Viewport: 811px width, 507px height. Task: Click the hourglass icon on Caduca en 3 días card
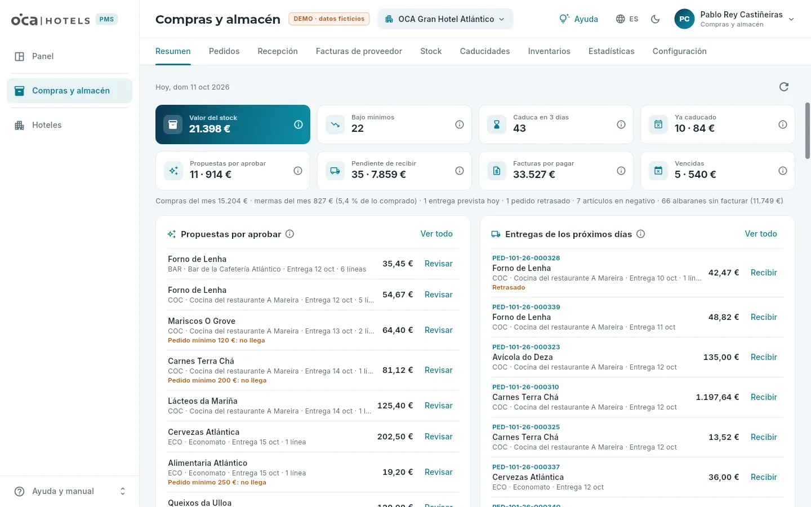click(497, 124)
